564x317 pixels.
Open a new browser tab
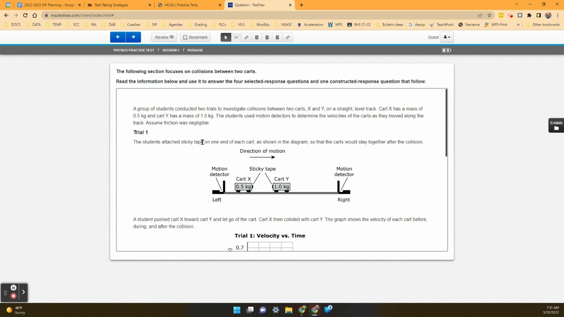[x=301, y=5]
